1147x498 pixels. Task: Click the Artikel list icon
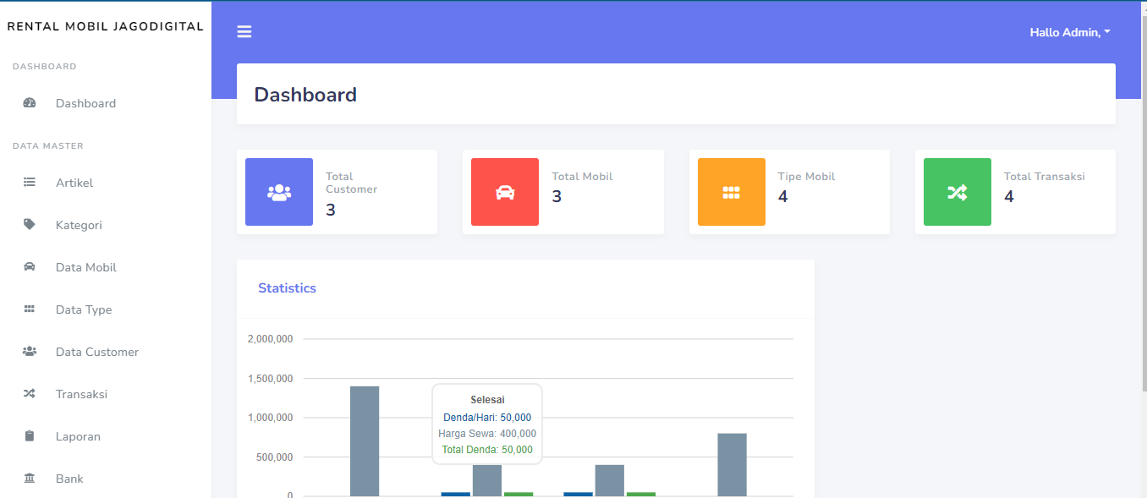[x=30, y=182]
